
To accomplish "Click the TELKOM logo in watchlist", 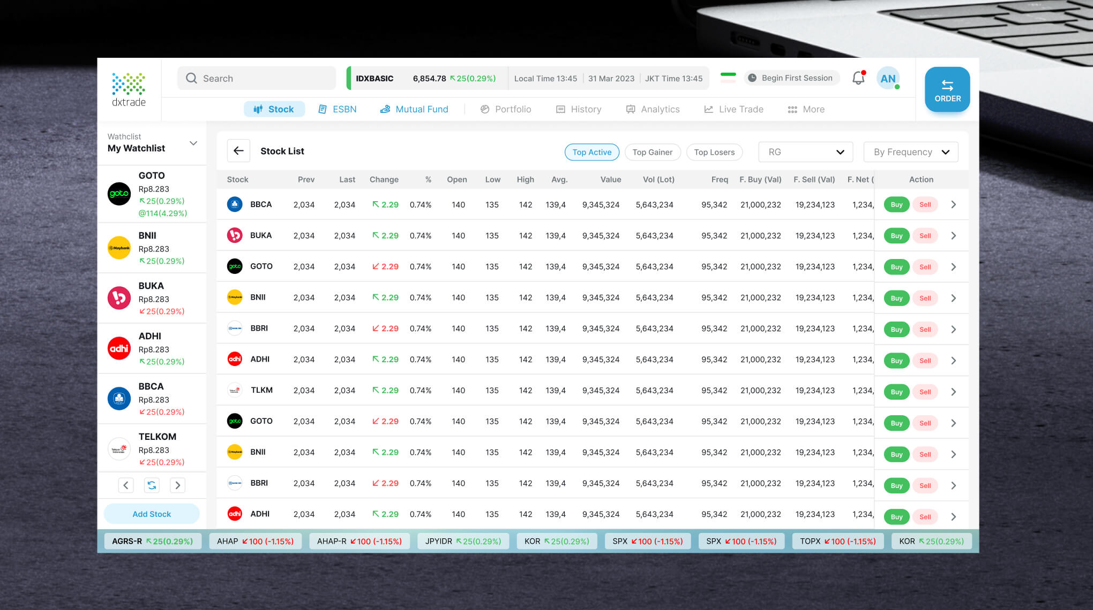I will click(119, 449).
